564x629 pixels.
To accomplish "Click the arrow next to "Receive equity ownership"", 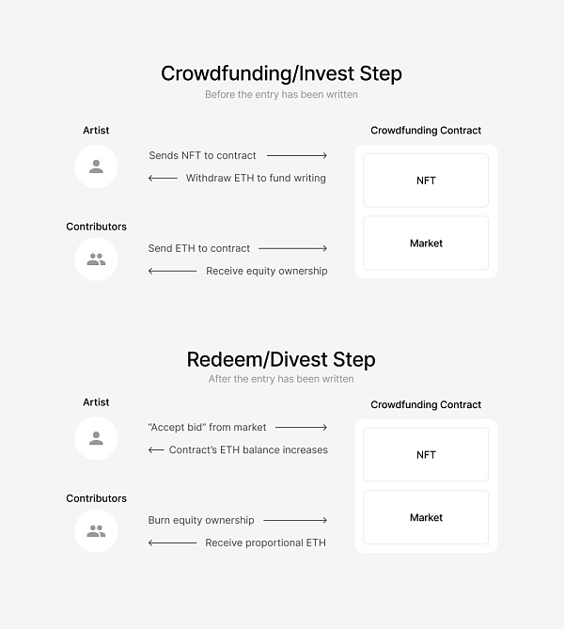I will (x=173, y=271).
